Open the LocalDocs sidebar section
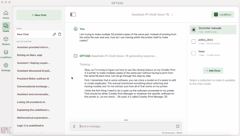The height and width of the screenshot is (136, 240). [x=6, y=54]
